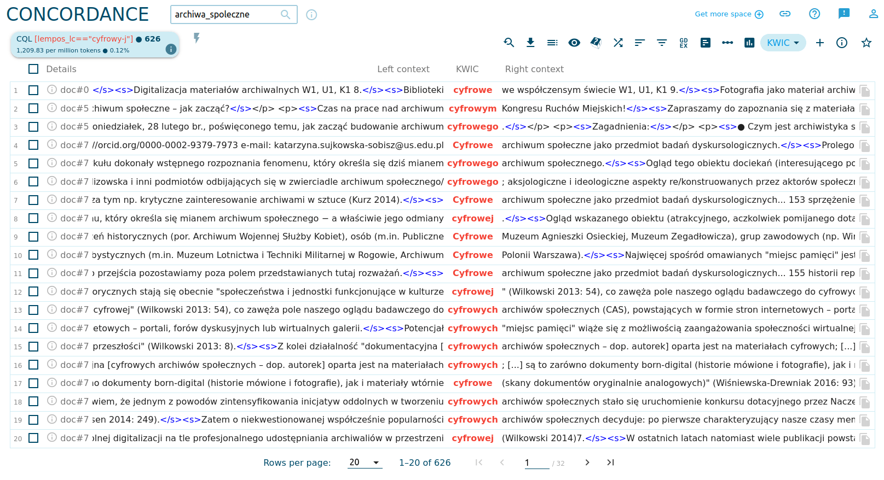This screenshot has height=480, width=884.
Task: Click the doc#5 reference in row 2
Action: click(74, 109)
